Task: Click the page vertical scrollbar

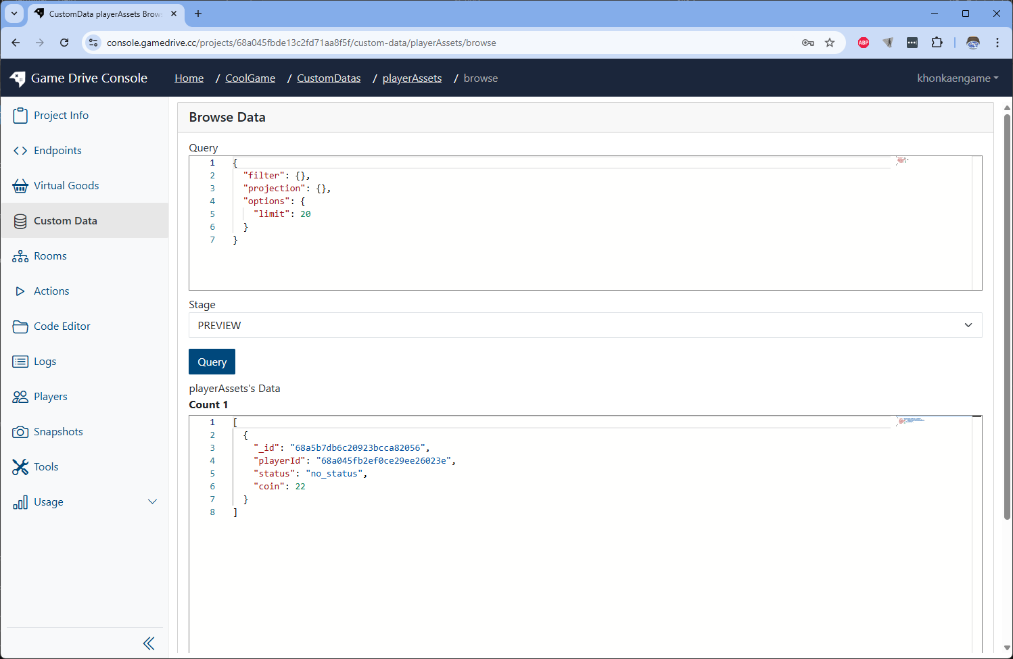Action: [x=1007, y=318]
